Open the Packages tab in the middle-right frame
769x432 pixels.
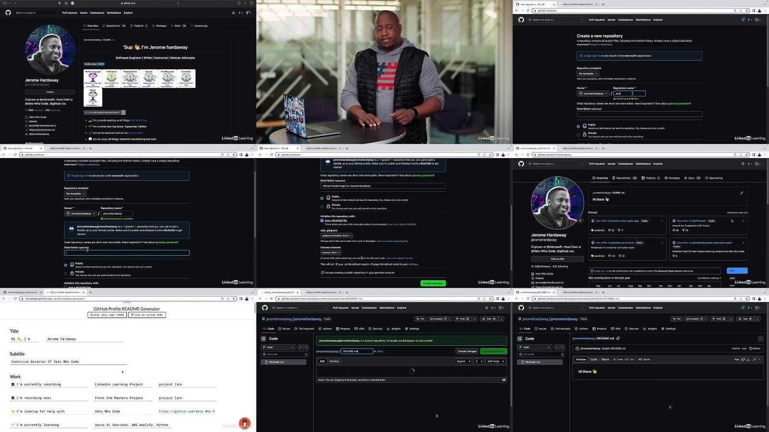click(672, 178)
